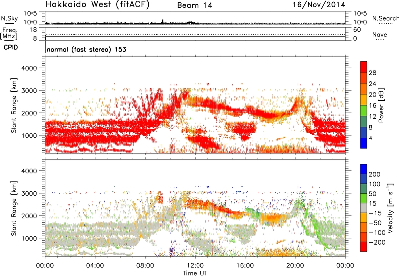Viewport: 399px width, 276px height.
Task: Pick the Power colorbar segment between 16 and 20
Action: coord(364,100)
